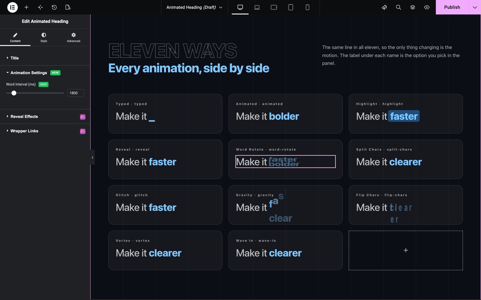This screenshot has width=481, height=300.
Task: Open the Animated Heading document dropdown
Action: pyautogui.click(x=194, y=7)
